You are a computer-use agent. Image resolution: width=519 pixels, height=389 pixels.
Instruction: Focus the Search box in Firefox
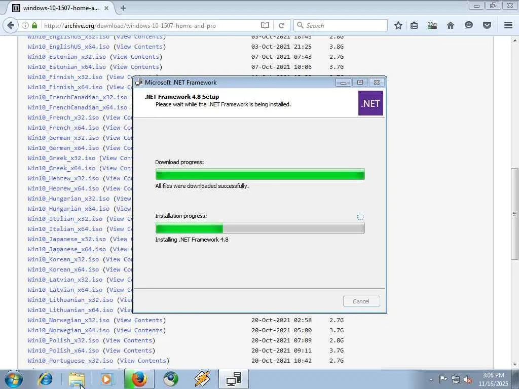click(x=341, y=25)
